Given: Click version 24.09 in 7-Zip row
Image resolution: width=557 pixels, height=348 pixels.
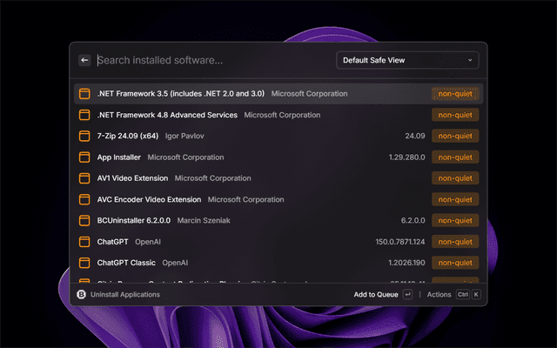Looking at the screenshot, I should pyautogui.click(x=415, y=136).
